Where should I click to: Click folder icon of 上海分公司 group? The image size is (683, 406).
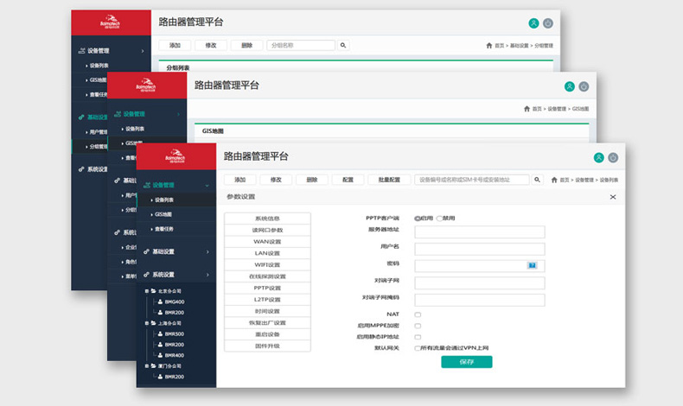(x=154, y=323)
